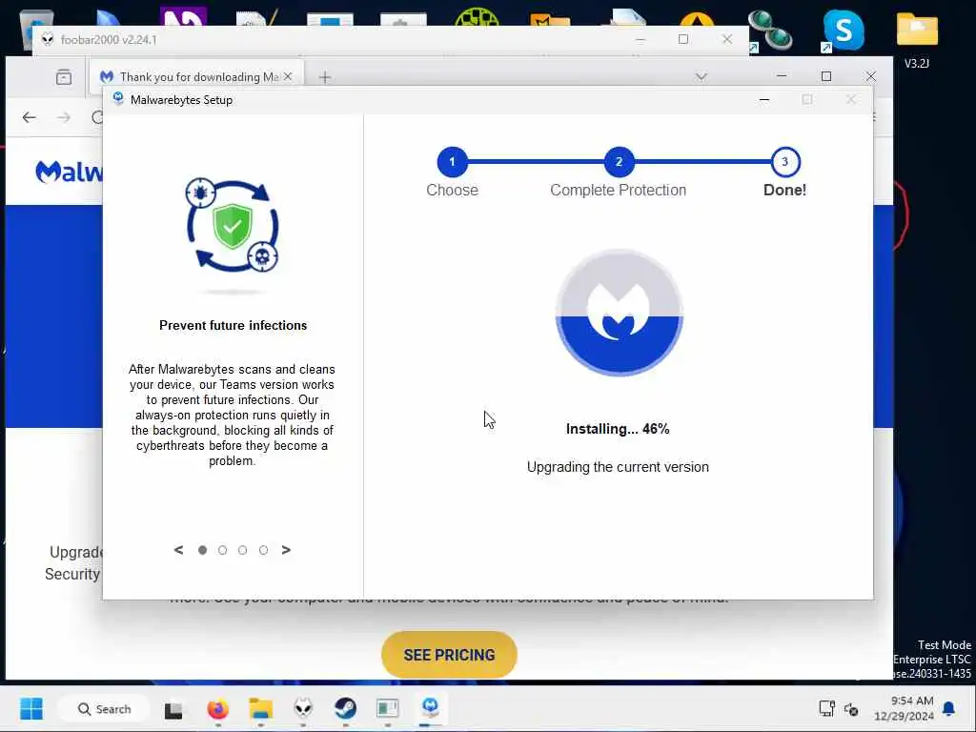Maximize the foobar2000 window
This screenshot has height=732, width=976.
683,39
